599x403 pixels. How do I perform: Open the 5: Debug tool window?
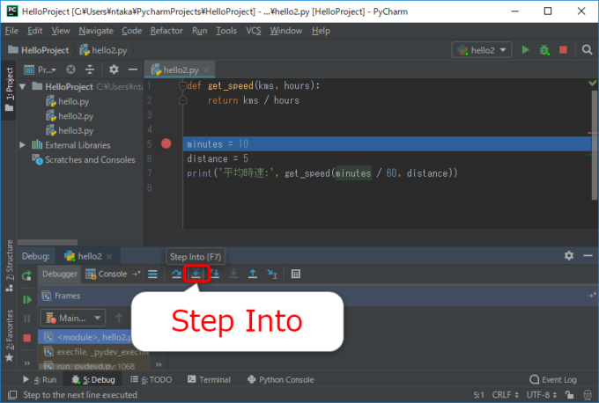(93, 380)
